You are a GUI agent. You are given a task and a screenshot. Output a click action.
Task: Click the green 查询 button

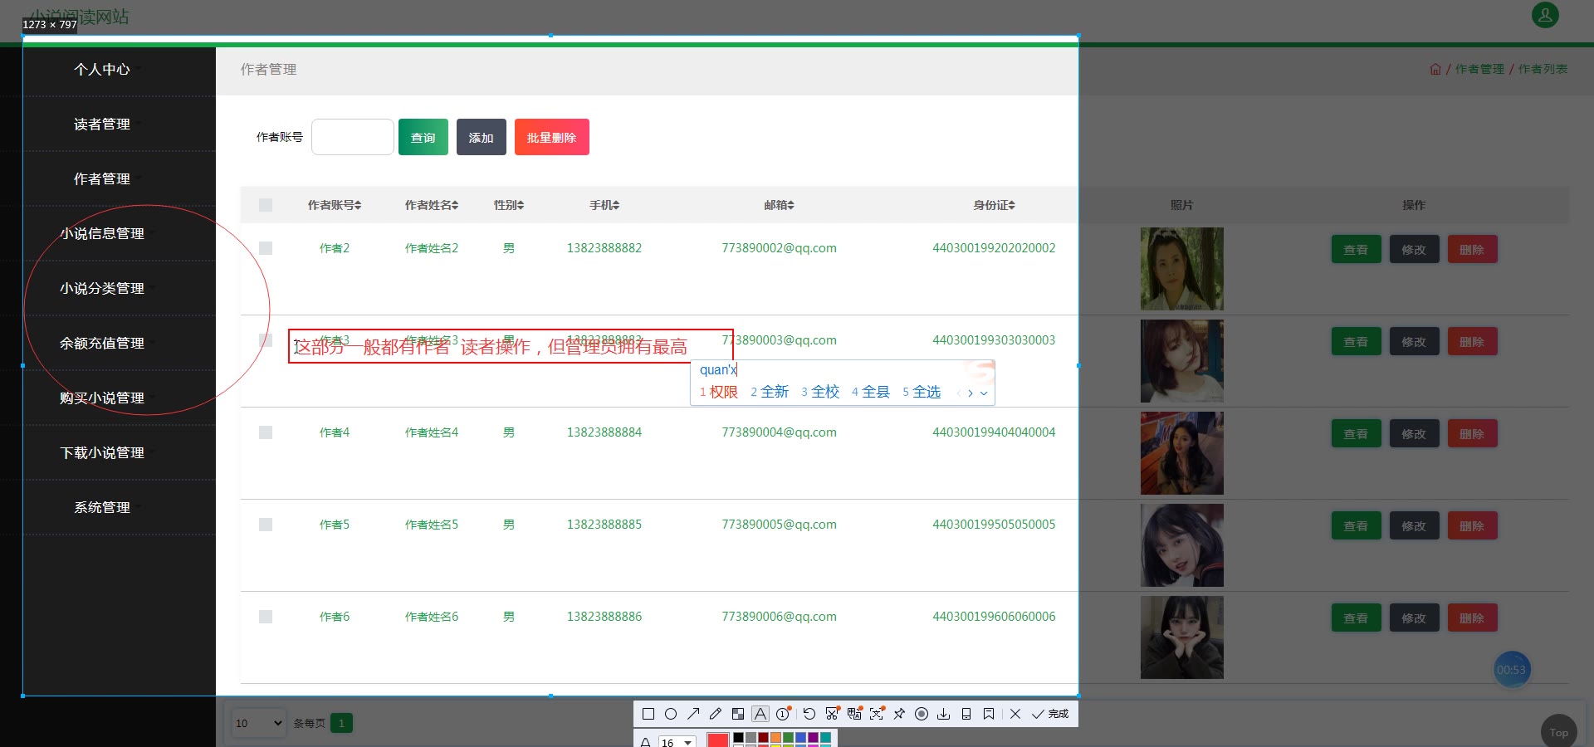tap(423, 137)
